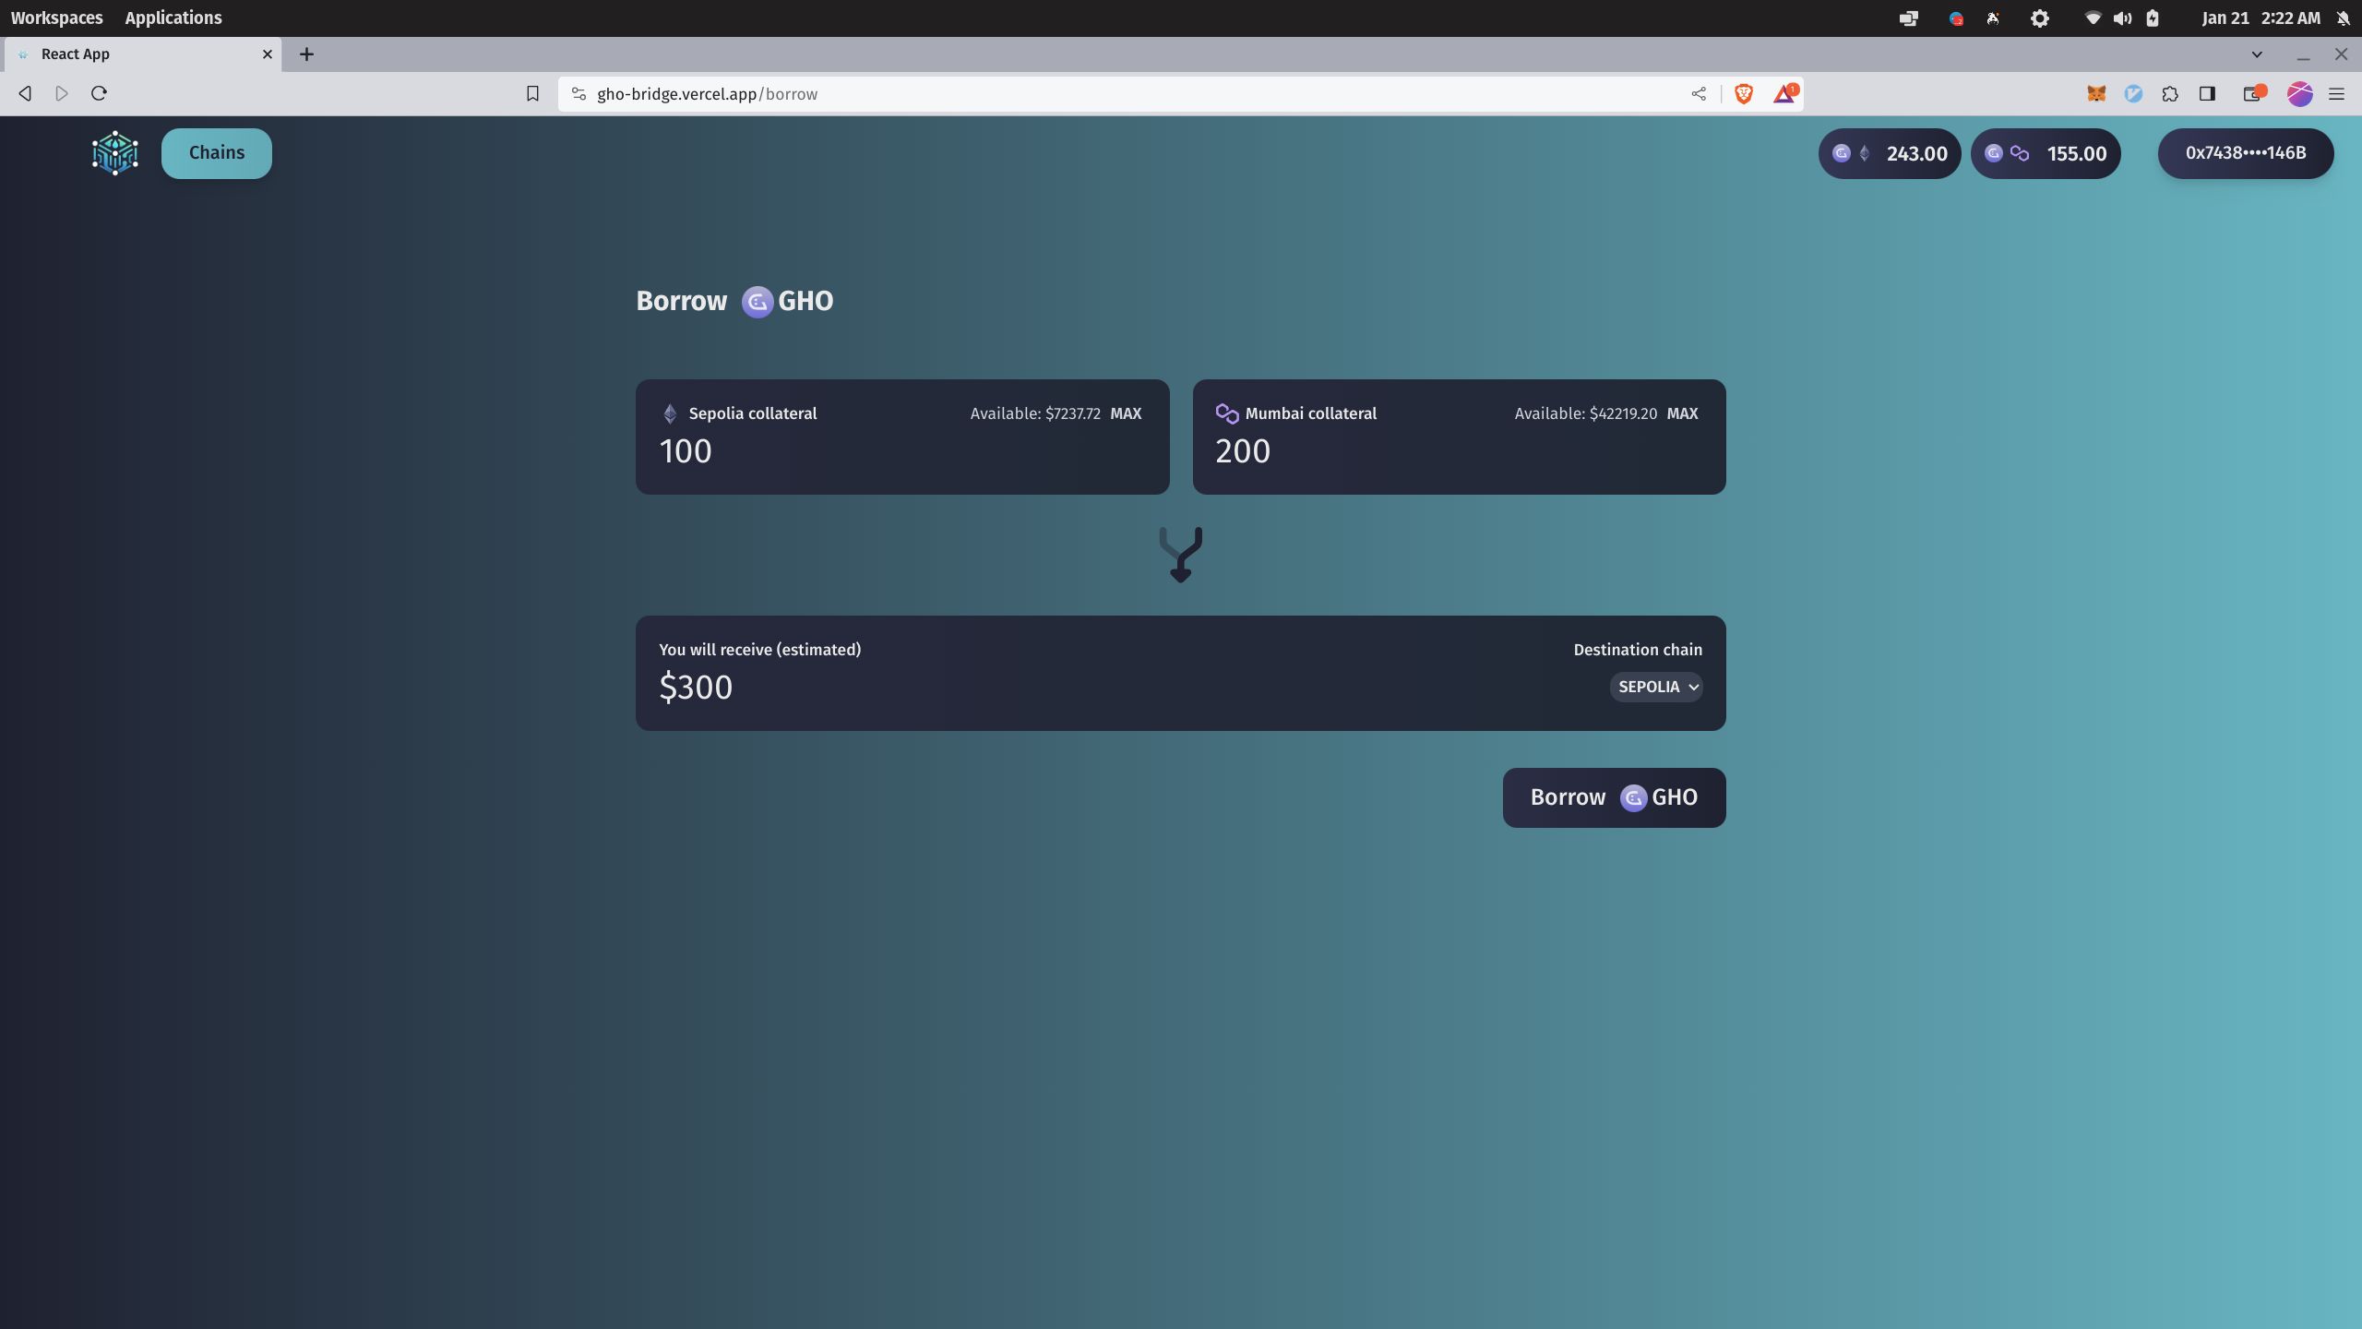Screen dimensions: 2362x1329
Task: Open the blue checkmark extension
Action: pyautogui.click(x=2133, y=93)
